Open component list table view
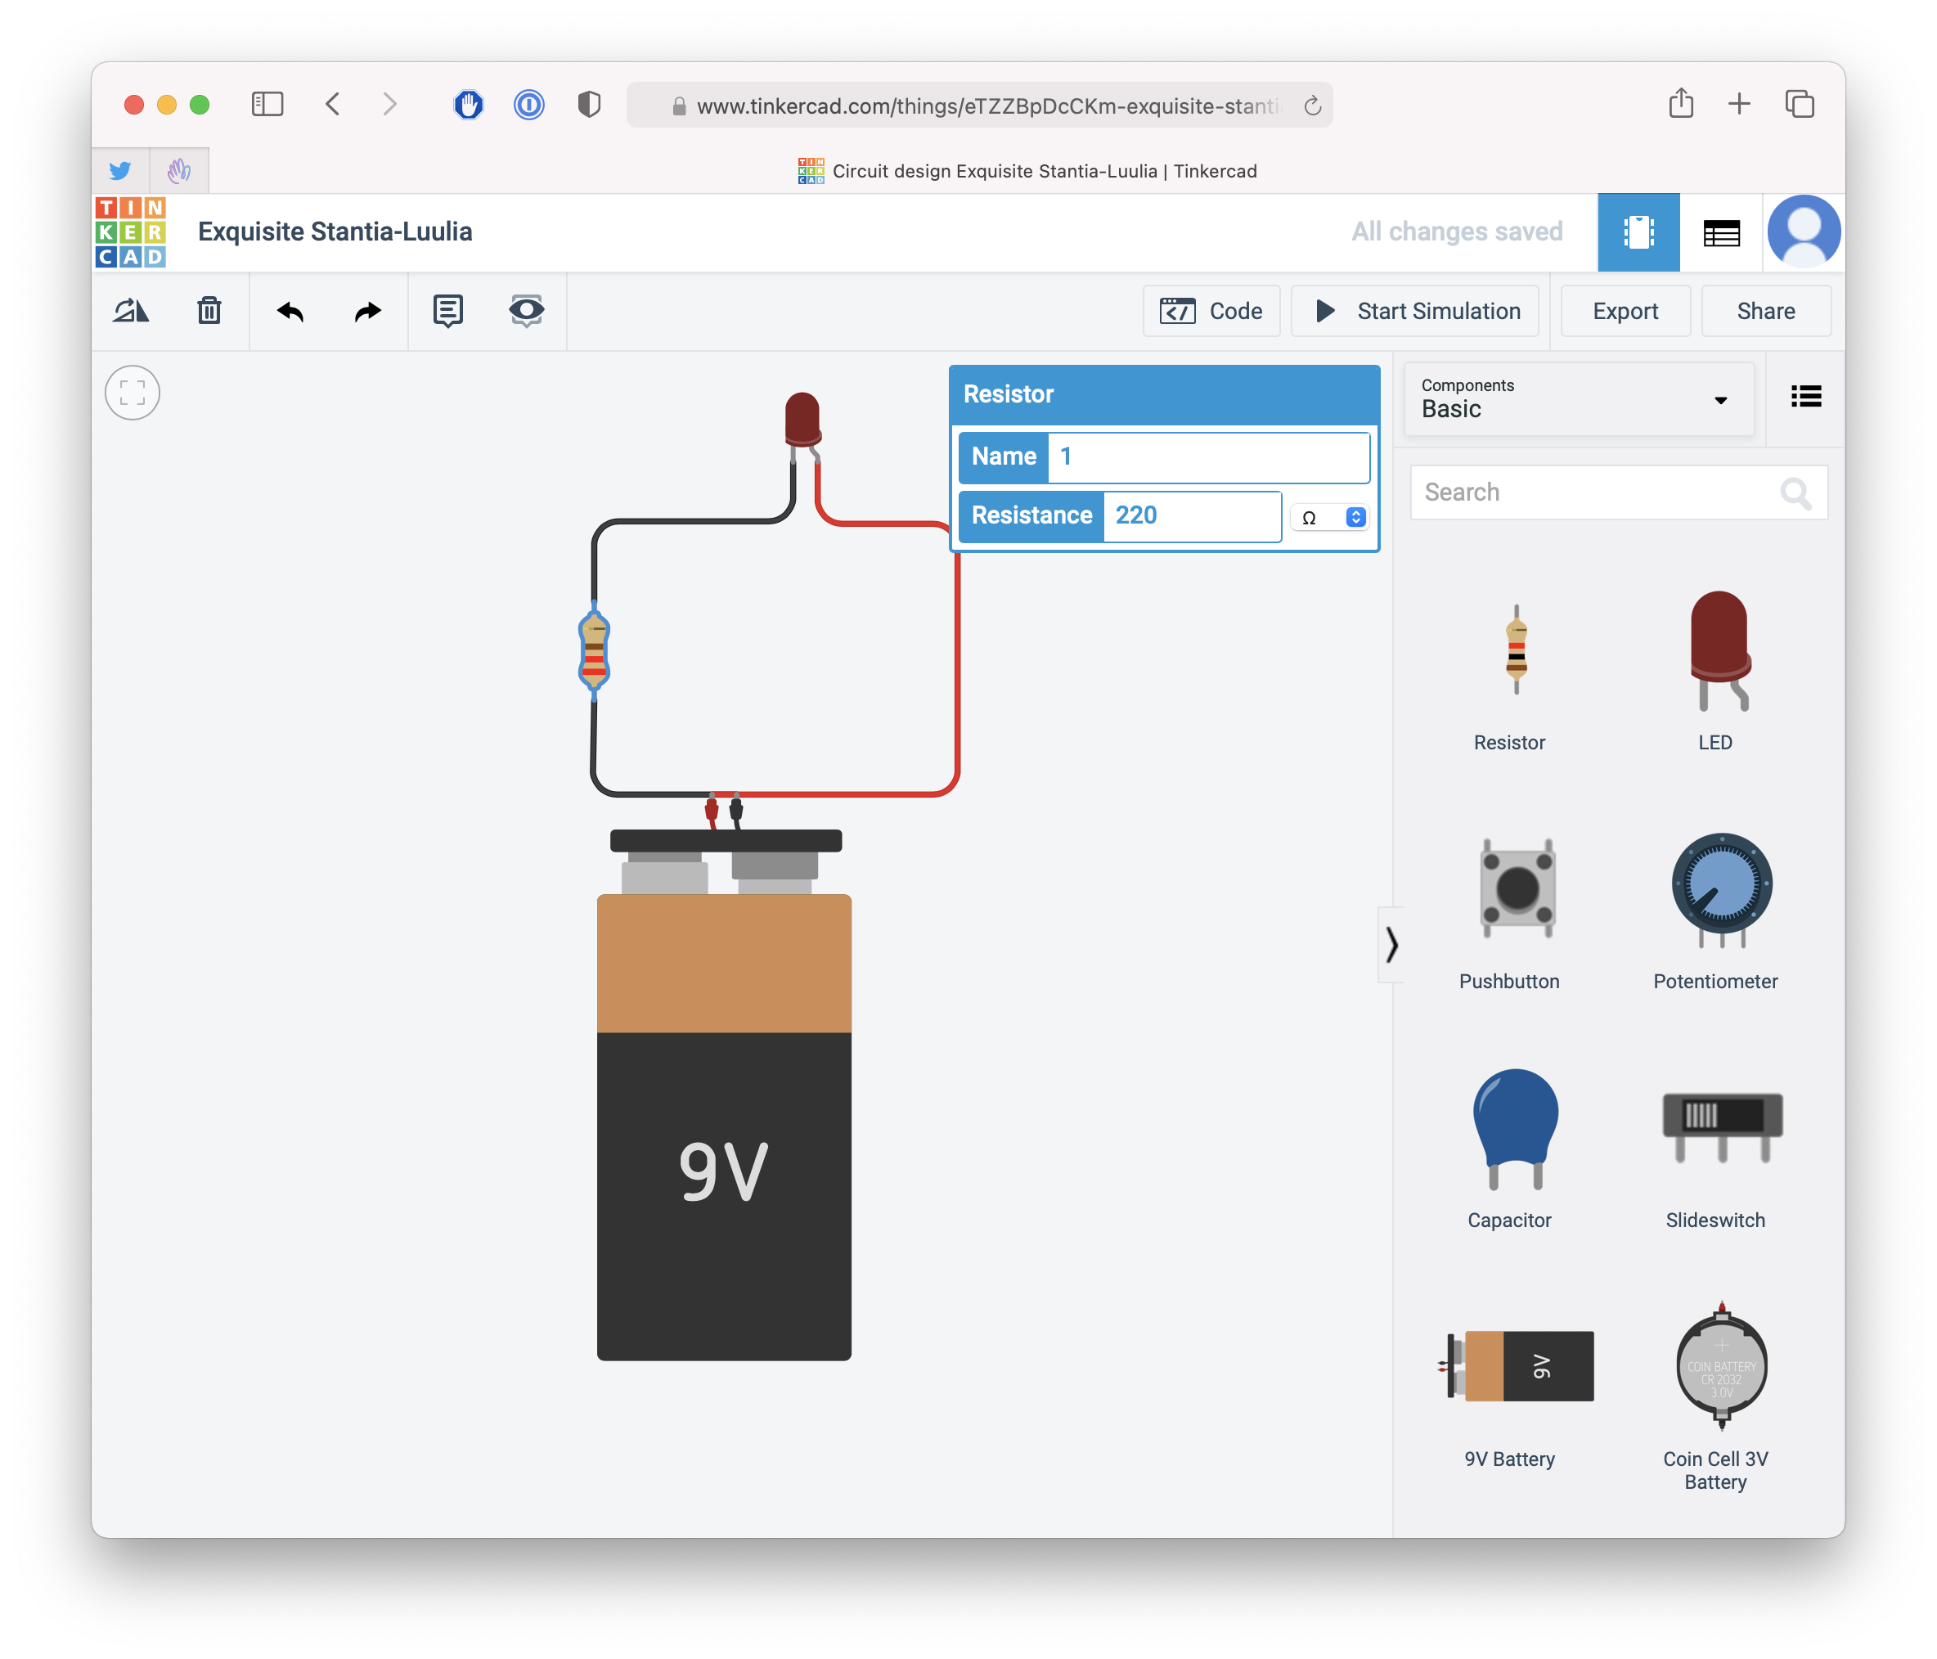 1720,232
